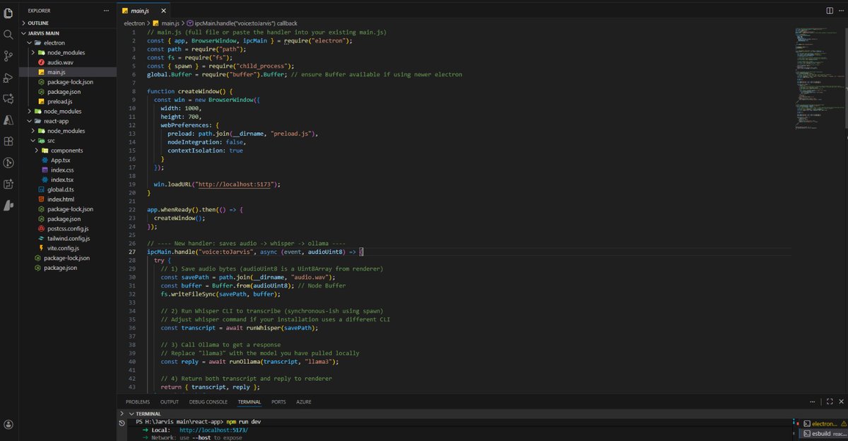Select the Explorer icon in the activity bar
Viewport: 848px width, 441px height.
point(8,13)
